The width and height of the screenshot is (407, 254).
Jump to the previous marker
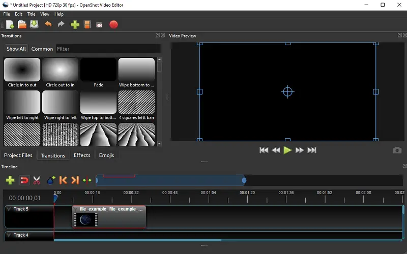pos(63,180)
